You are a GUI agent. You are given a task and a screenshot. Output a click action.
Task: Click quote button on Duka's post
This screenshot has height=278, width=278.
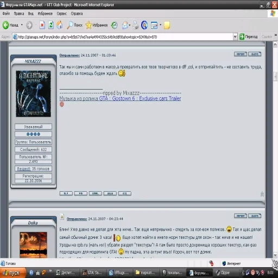click(255, 216)
